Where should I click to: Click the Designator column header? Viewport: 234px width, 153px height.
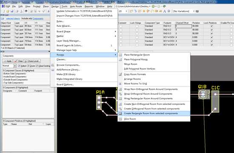tap(8, 91)
